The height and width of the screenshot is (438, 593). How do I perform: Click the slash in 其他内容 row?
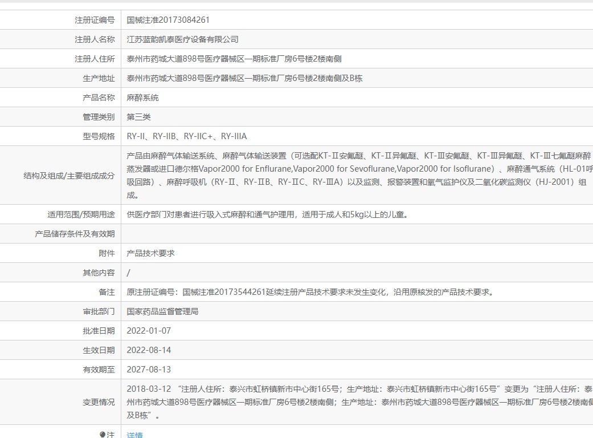coord(128,273)
